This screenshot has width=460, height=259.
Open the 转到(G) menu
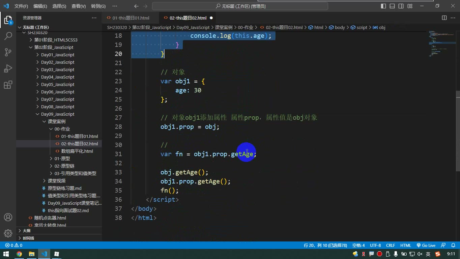tap(98, 6)
